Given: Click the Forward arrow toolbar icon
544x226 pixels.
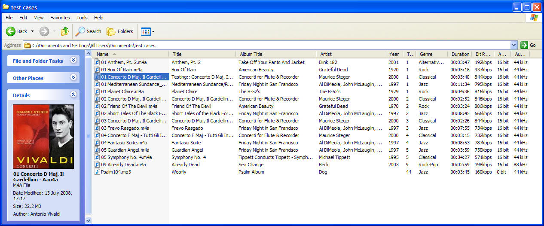Looking at the screenshot, I should 44,31.
